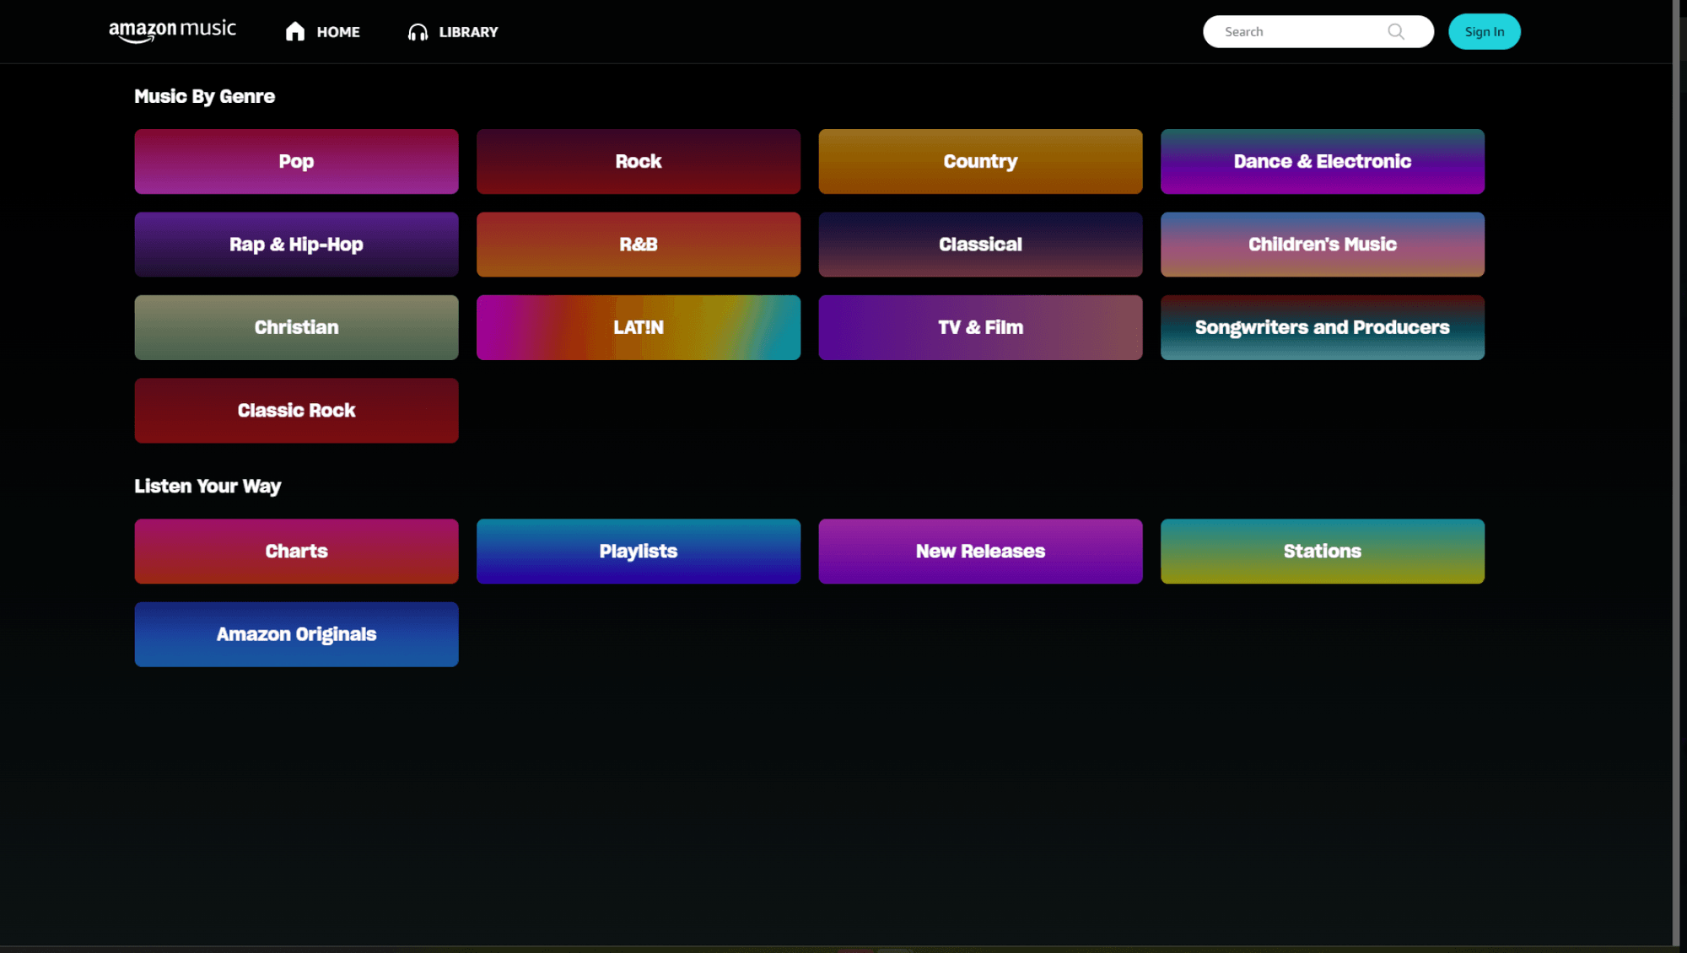Open the Rock genre tile
The width and height of the screenshot is (1687, 953).
point(639,161)
